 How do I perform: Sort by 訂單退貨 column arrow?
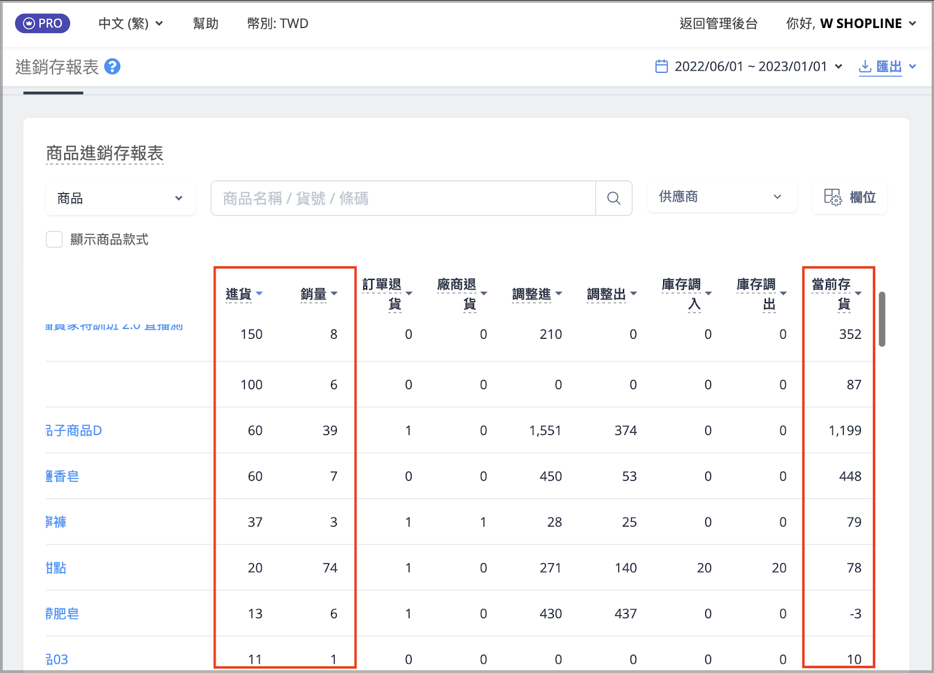click(409, 293)
